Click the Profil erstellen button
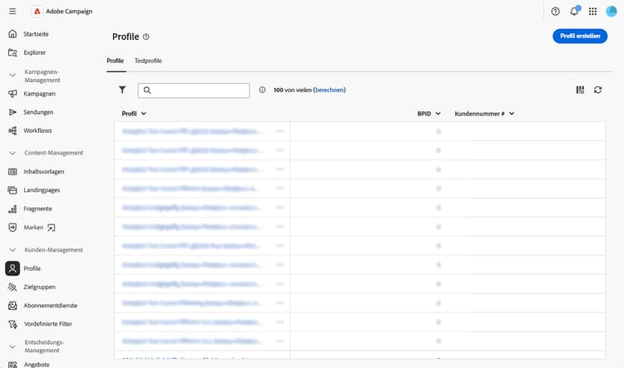 point(580,37)
